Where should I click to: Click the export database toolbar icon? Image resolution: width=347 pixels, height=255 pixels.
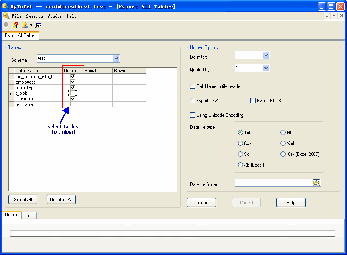pos(25,25)
